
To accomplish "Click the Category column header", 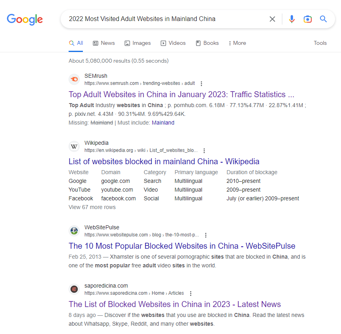I will pyautogui.click(x=155, y=172).
